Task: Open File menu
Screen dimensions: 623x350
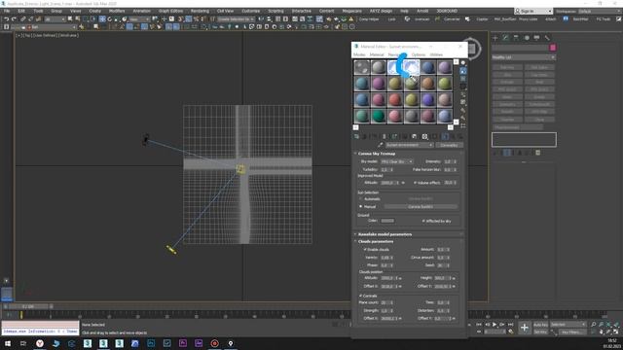Action: (7, 11)
